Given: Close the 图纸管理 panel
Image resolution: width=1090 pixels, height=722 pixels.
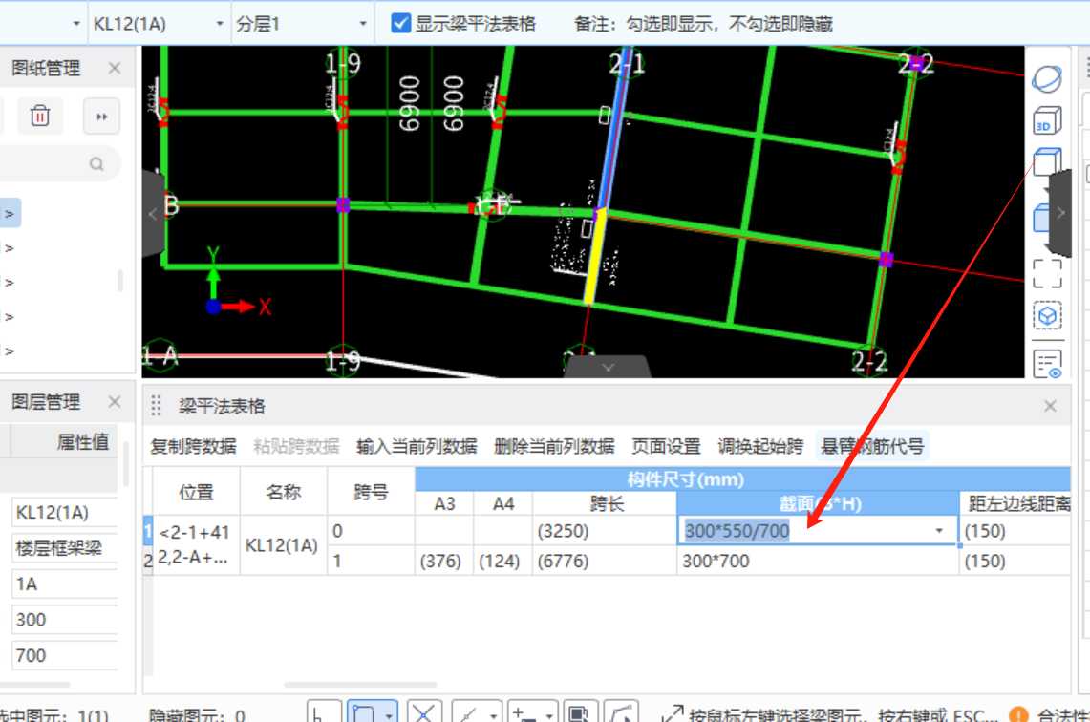Looking at the screenshot, I should pos(115,68).
